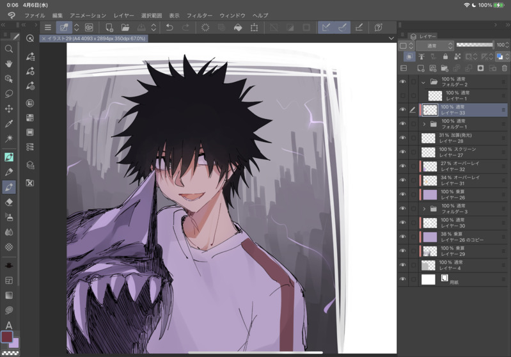Select the Pencil tool in toolbar
This screenshot has width=511, height=357.
[x=9, y=172]
